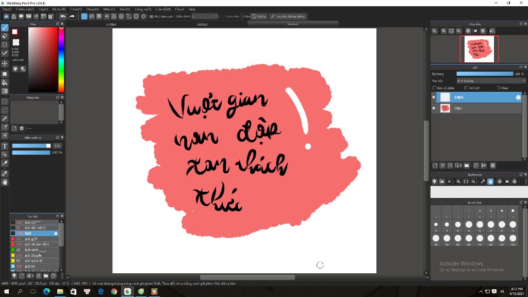Image resolution: width=528 pixels, height=297 pixels.
Task: Select the Move tool
Action: coord(5,63)
